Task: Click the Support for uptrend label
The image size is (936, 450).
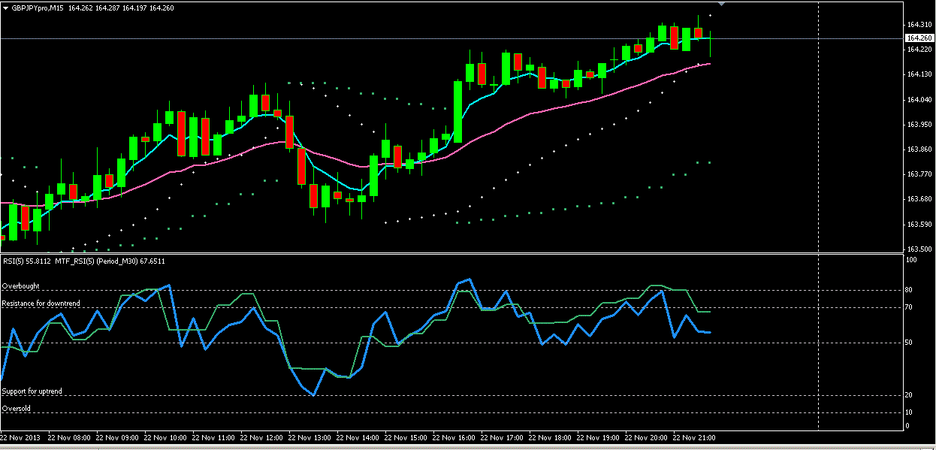Action: 32,391
